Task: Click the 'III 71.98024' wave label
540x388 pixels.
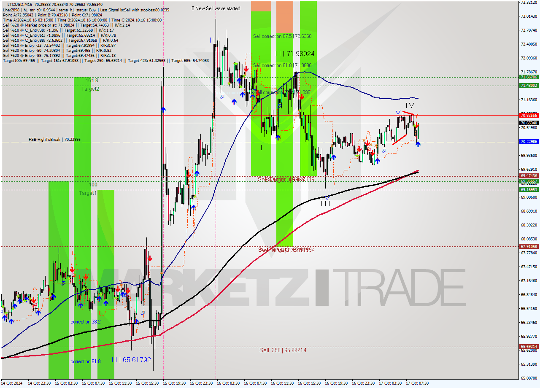Action: point(295,54)
